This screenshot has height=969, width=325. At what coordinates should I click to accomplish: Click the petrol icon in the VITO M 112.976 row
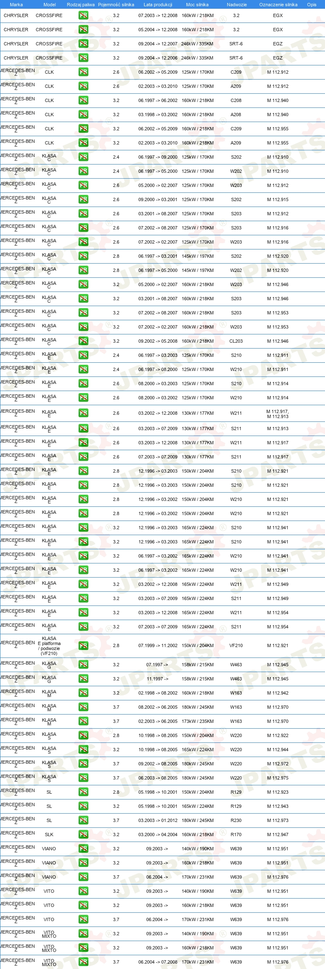click(83, 919)
